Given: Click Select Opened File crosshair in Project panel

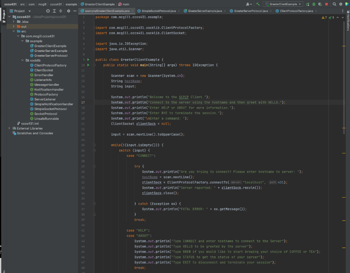Looking at the screenshot, I should pos(48,11).
